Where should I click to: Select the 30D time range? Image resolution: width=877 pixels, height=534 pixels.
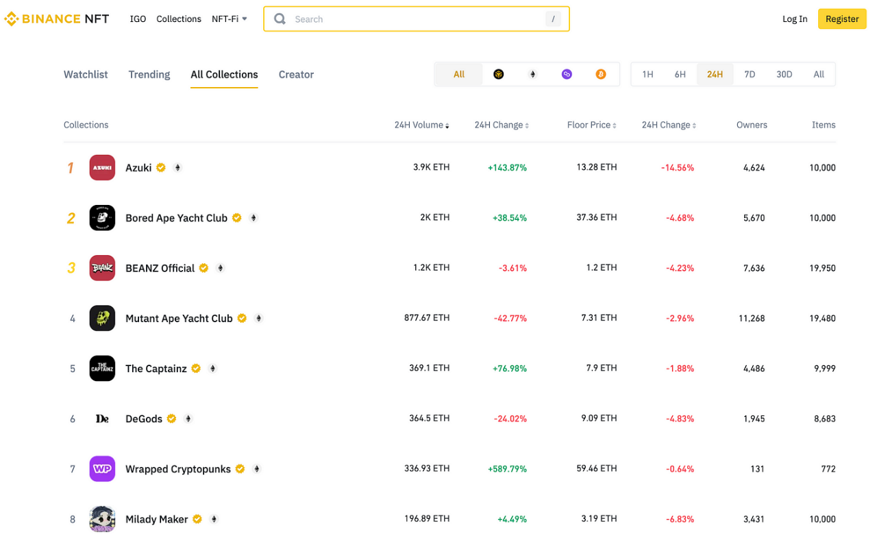[784, 74]
